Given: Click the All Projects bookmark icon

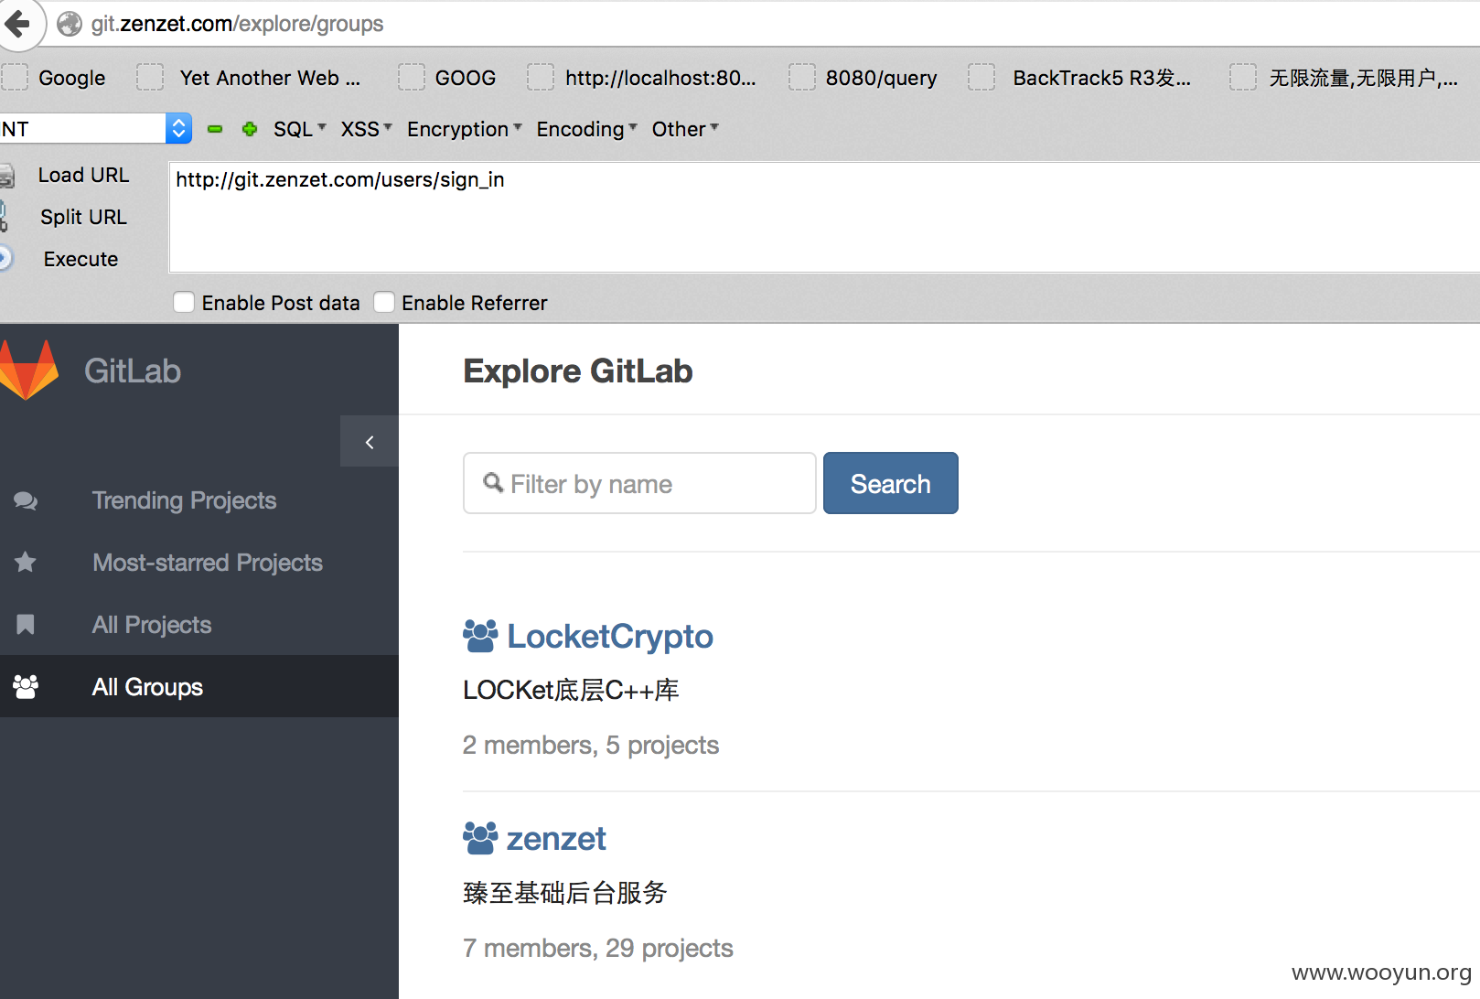Looking at the screenshot, I should (x=26, y=624).
